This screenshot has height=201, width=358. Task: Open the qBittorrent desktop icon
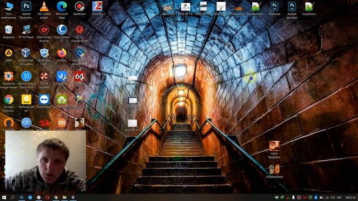(x=26, y=123)
